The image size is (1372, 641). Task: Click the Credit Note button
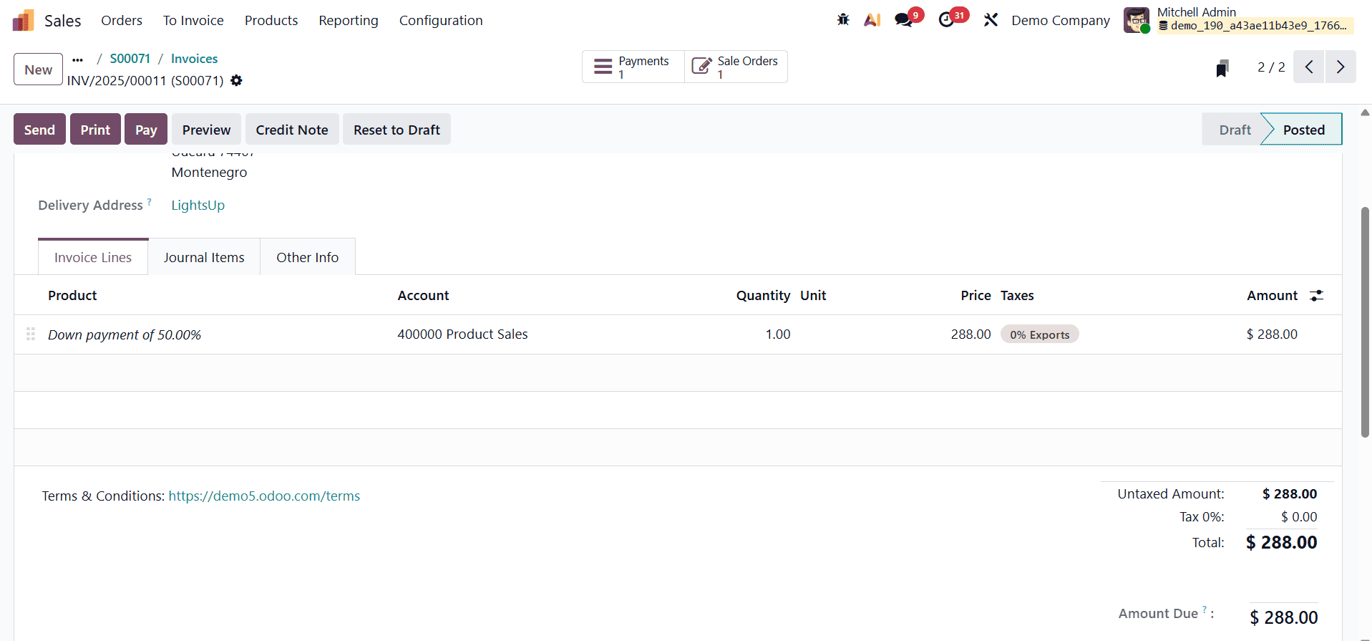[292, 130]
